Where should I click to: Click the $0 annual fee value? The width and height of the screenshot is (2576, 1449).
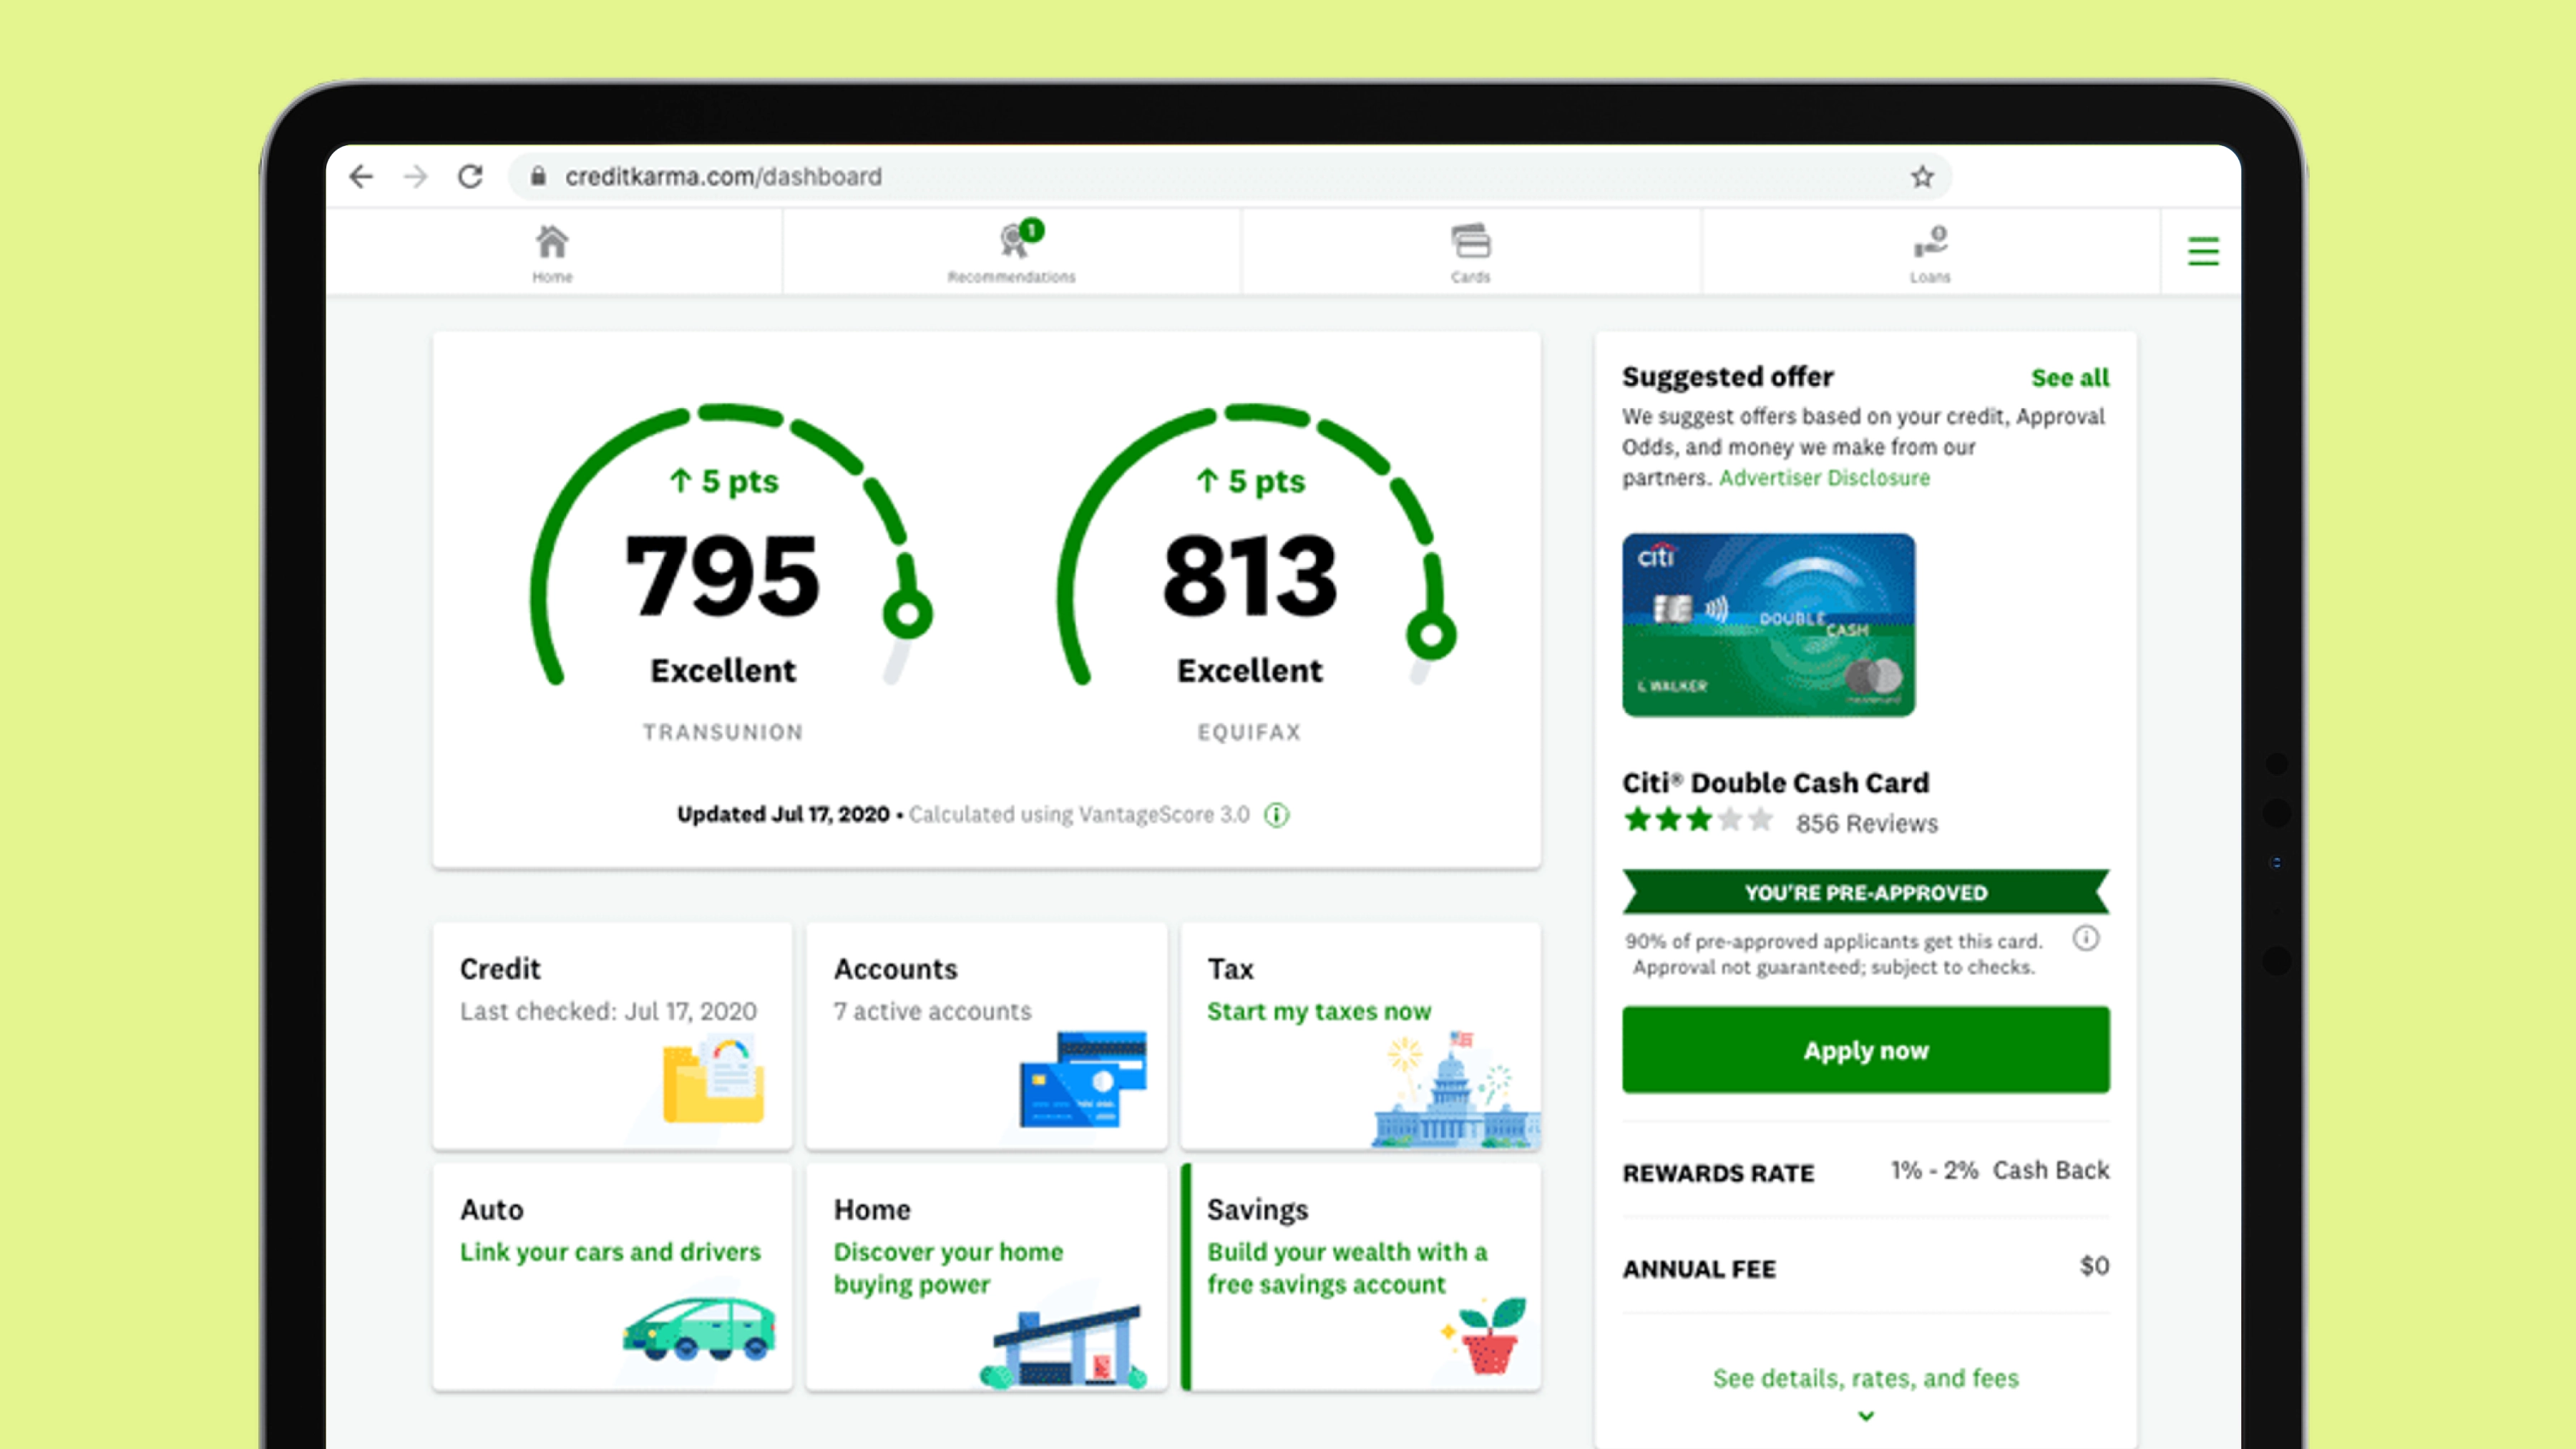pyautogui.click(x=2095, y=1266)
